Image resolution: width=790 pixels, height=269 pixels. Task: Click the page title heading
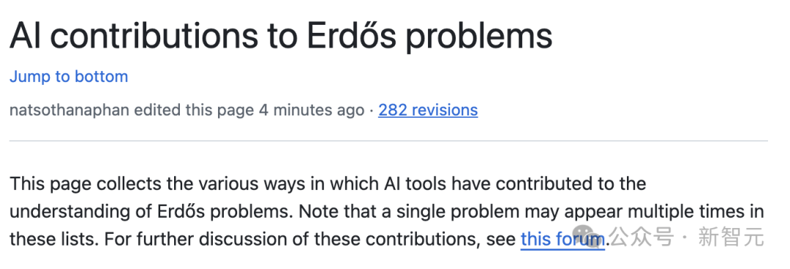click(x=281, y=36)
